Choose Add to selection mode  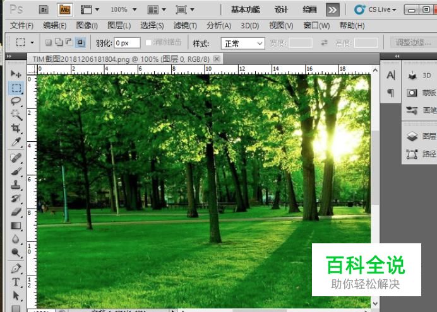point(59,42)
